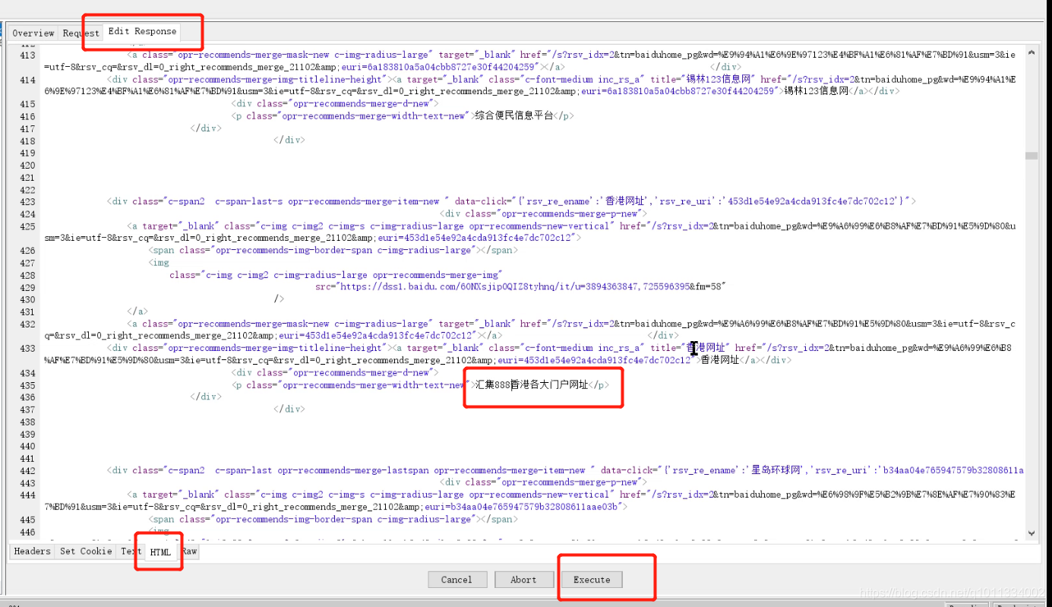Click the Abort button
The image size is (1052, 607).
click(x=523, y=580)
